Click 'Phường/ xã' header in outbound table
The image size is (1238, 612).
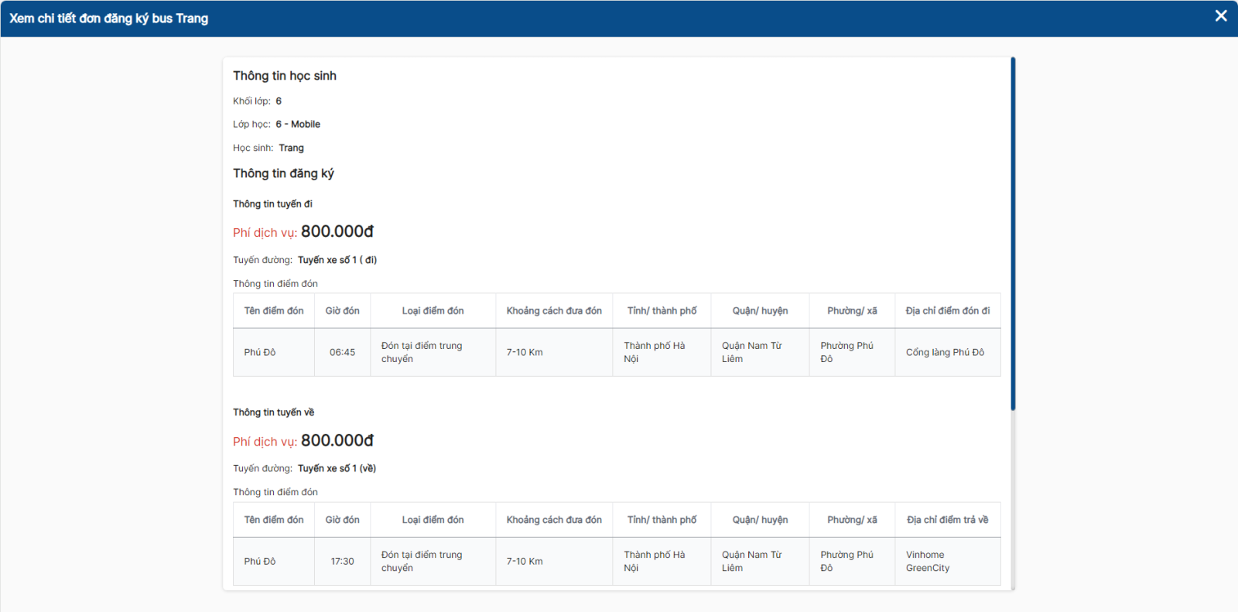[852, 311]
